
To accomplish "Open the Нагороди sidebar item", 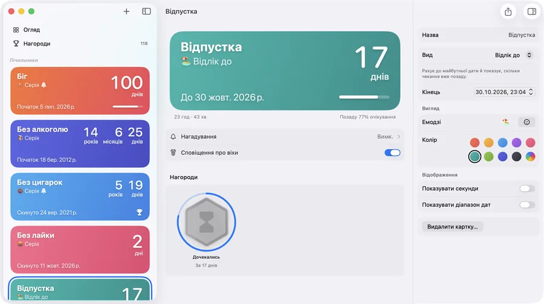I will [80, 43].
